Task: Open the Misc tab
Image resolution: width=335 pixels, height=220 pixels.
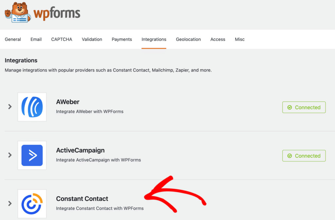Action: click(240, 39)
